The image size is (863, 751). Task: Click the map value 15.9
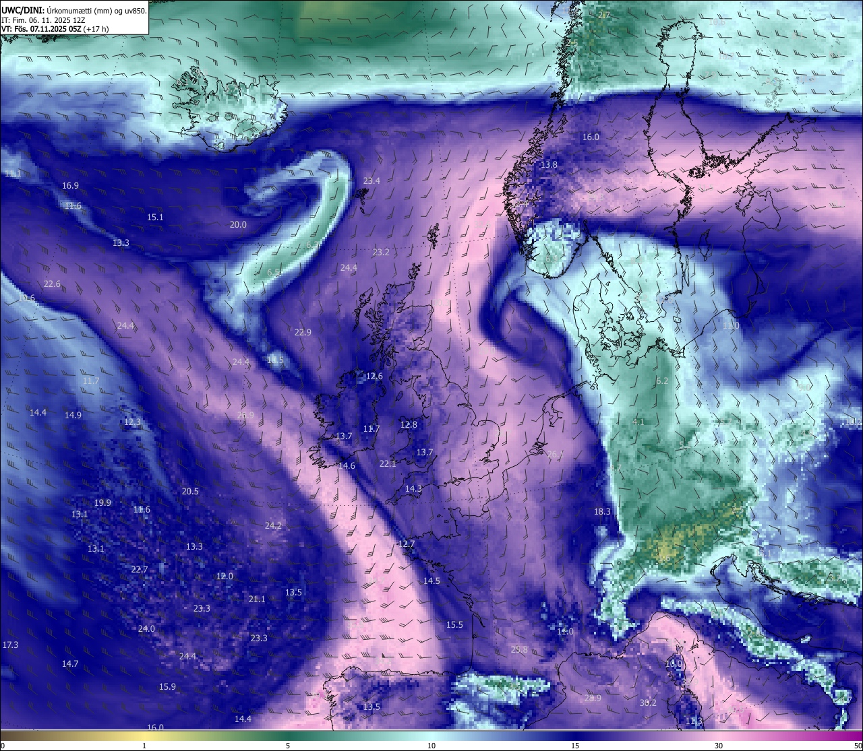167,687
